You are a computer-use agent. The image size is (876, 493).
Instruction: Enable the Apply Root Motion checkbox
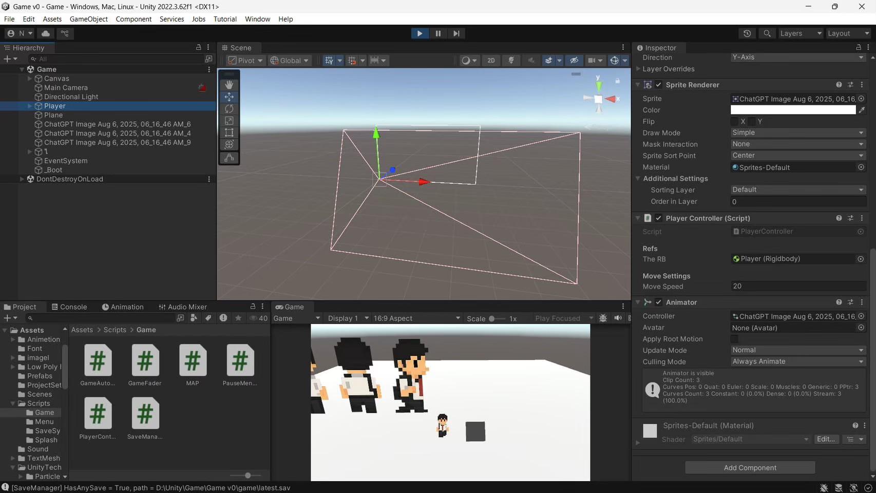pos(734,339)
